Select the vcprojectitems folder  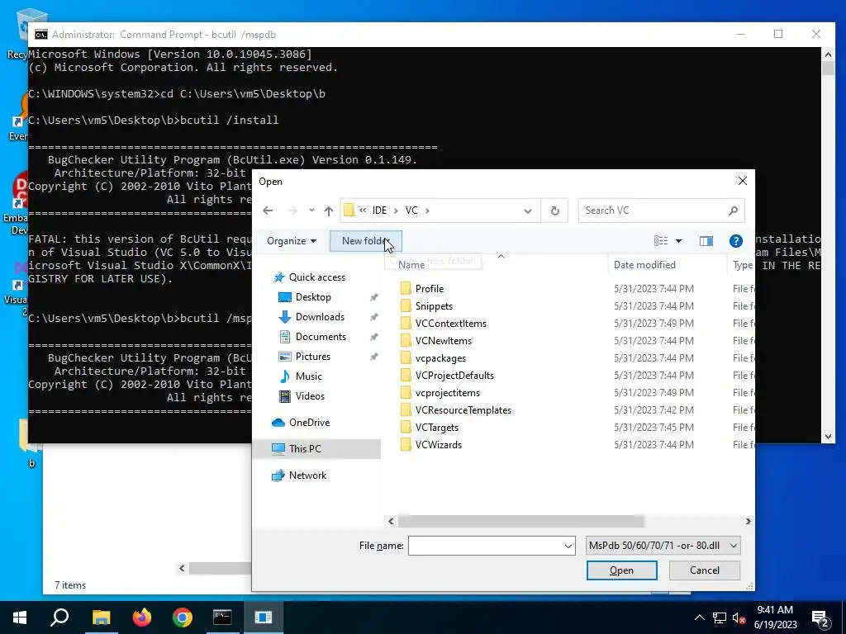447,393
